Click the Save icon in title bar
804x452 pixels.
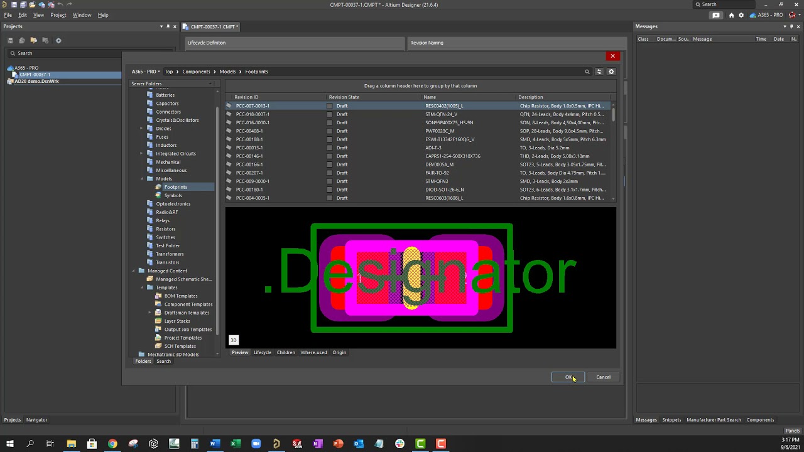[x=14, y=4]
